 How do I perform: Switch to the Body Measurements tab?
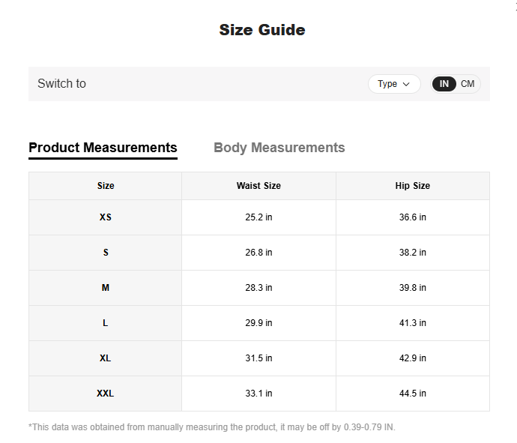[279, 148]
